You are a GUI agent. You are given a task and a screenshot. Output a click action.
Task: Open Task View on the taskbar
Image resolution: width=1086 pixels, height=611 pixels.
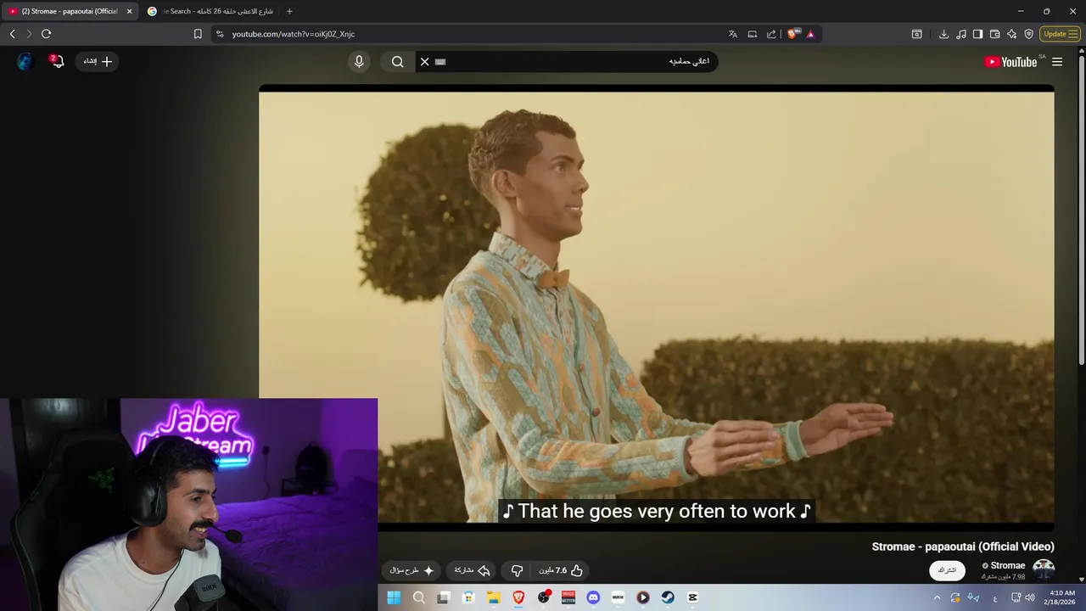(443, 597)
